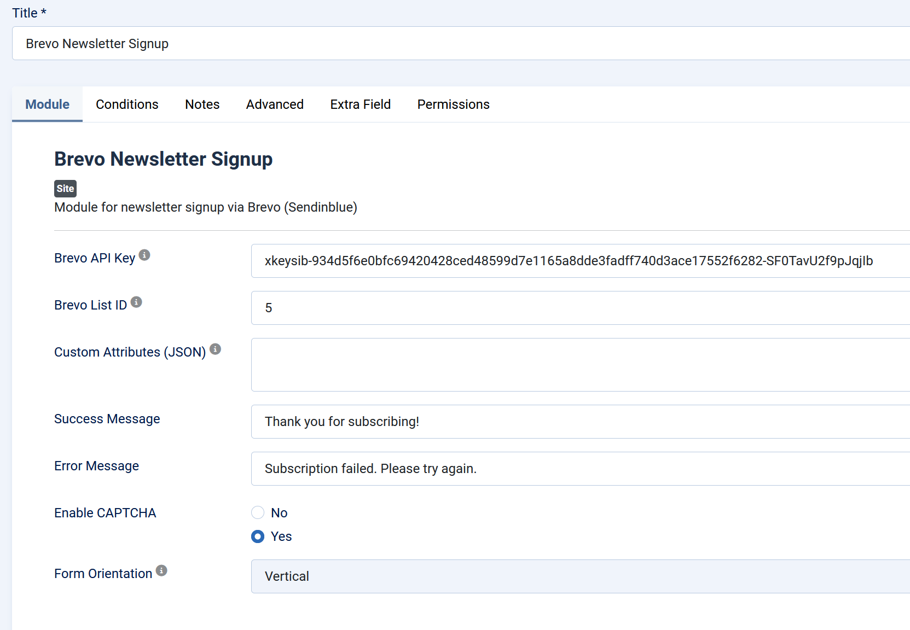This screenshot has height=630, width=910.
Task: Focus the Custom Attributes JSON text area
Action: pyautogui.click(x=580, y=365)
